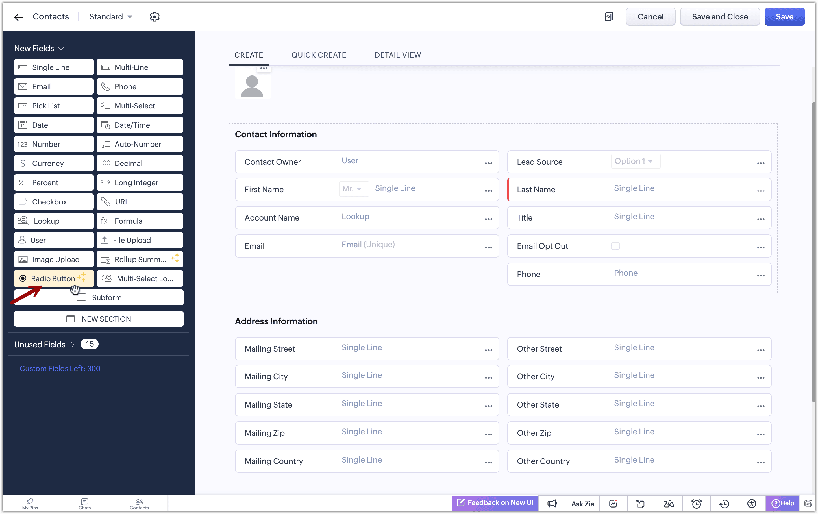Click the help document icon beside Cancel
Viewport: 818px width, 514px height.
click(608, 17)
